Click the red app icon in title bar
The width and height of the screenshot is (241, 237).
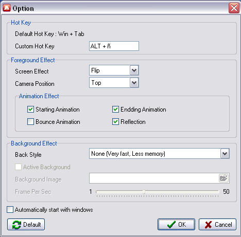click(x=7, y=8)
